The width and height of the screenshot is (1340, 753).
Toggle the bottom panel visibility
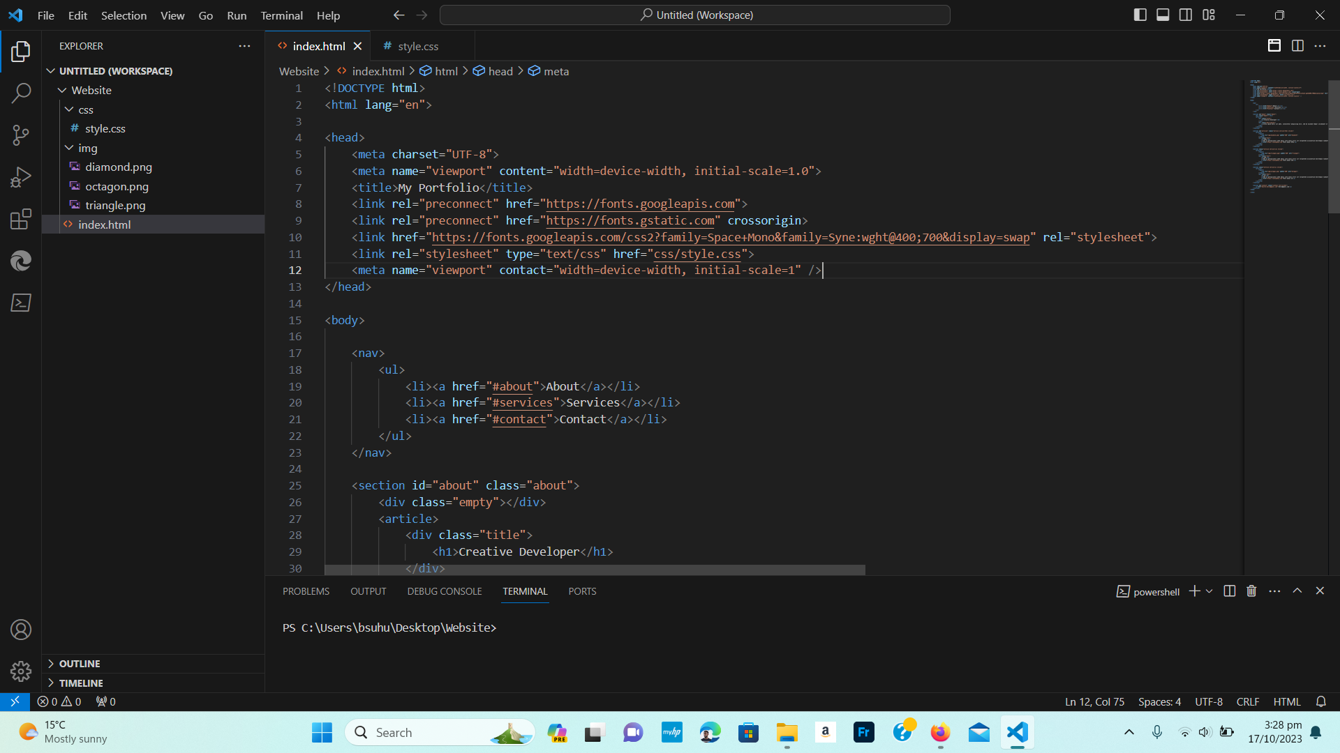(x=1163, y=15)
